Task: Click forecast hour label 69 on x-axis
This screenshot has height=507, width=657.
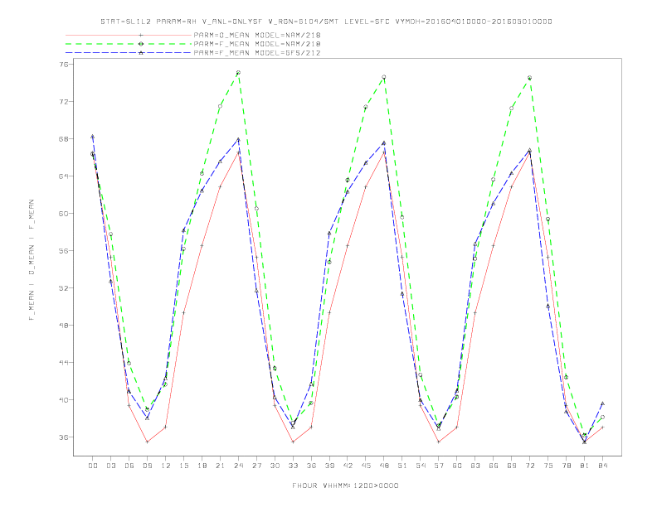Action: tap(512, 466)
